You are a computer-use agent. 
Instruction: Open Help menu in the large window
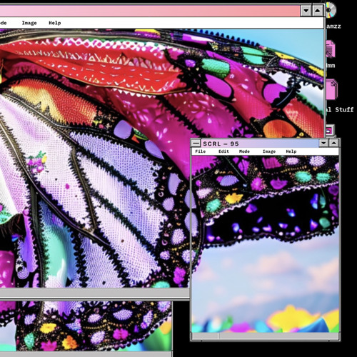point(55,23)
